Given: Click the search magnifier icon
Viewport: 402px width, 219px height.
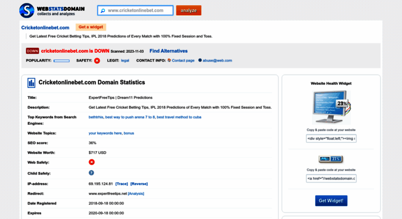Looking at the screenshot, I should (103, 10).
